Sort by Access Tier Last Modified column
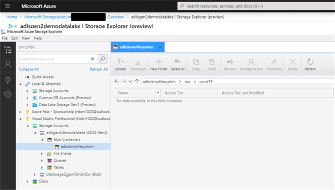 [x=275, y=93]
